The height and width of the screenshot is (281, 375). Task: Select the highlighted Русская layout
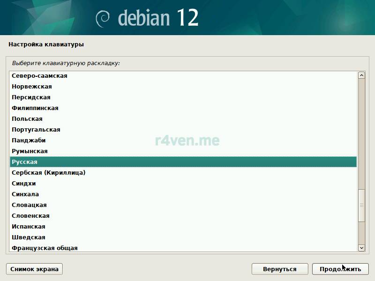[x=24, y=162]
